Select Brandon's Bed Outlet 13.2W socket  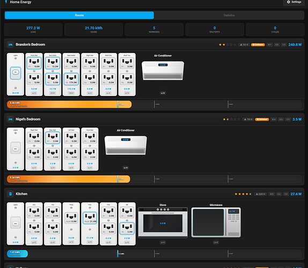coord(53,63)
